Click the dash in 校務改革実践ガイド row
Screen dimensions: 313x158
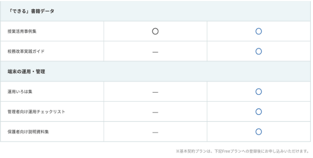pos(155,52)
